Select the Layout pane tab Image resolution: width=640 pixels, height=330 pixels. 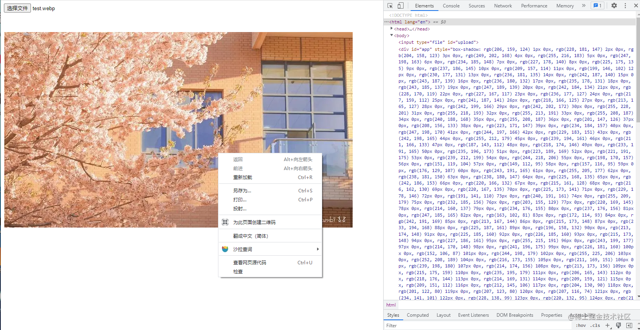(x=443, y=315)
